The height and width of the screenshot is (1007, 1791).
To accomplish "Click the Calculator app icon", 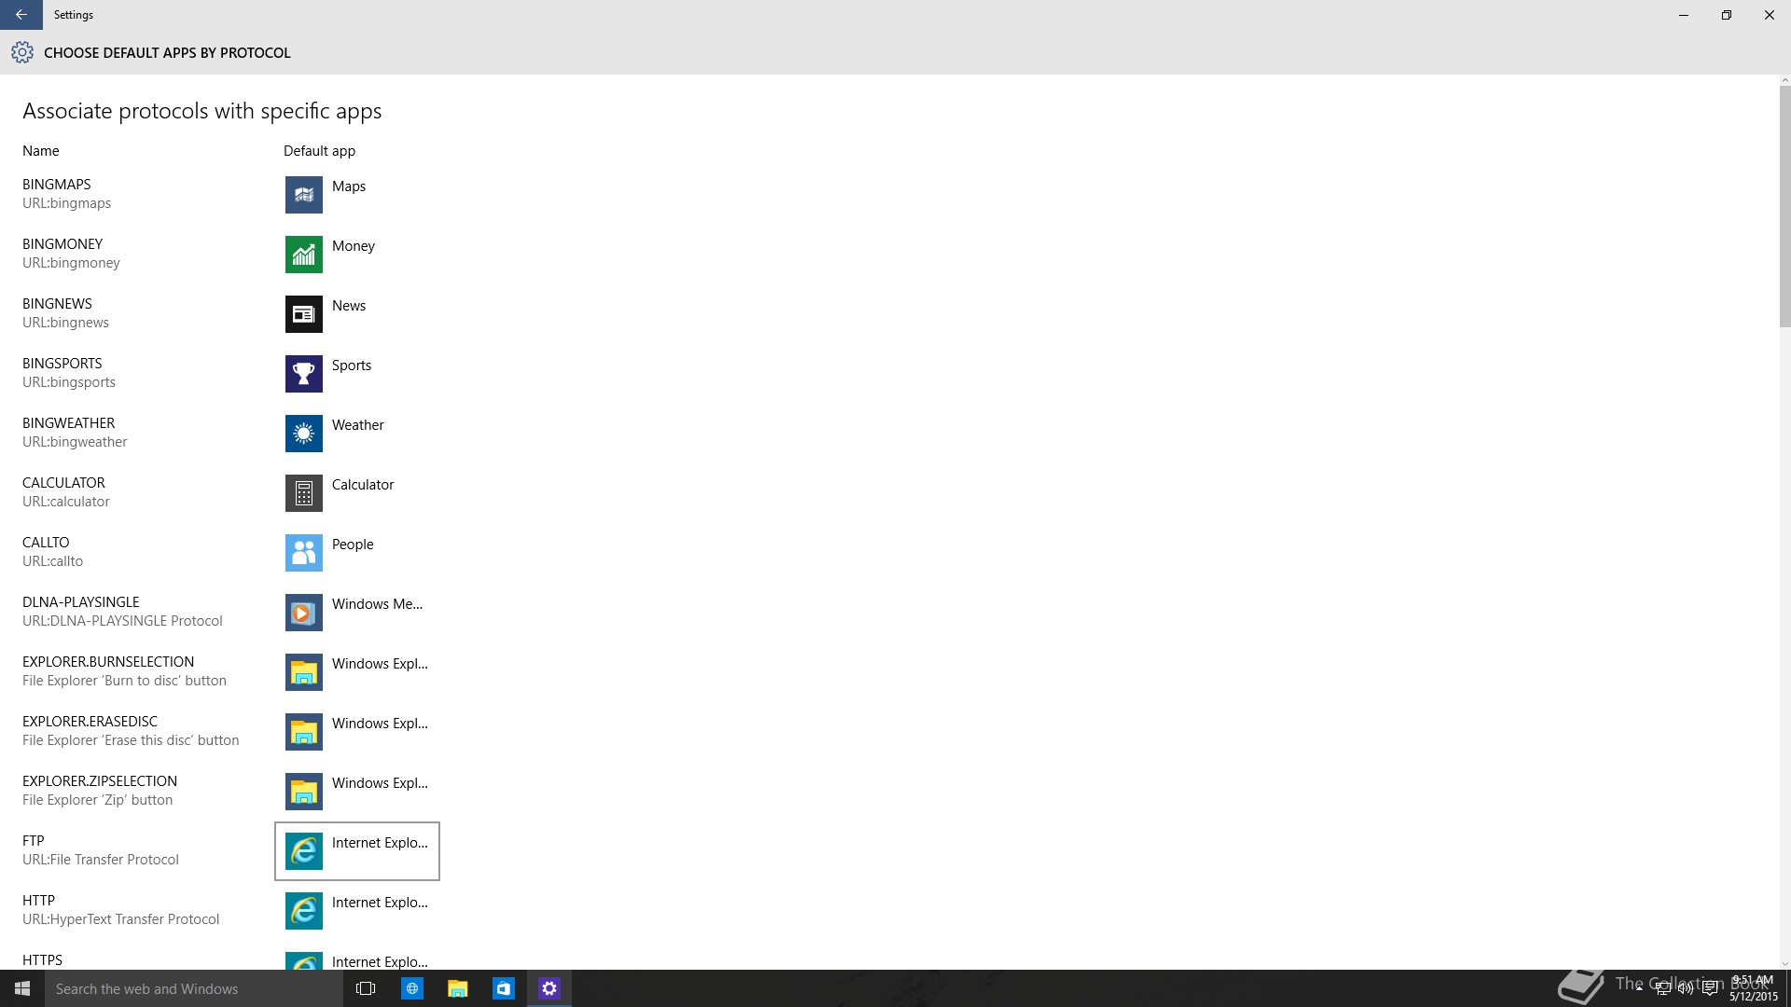I will (x=303, y=493).
